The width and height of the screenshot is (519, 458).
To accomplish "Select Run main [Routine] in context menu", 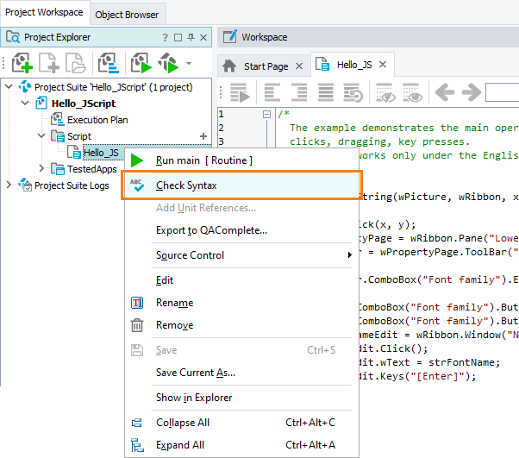I will [203, 160].
